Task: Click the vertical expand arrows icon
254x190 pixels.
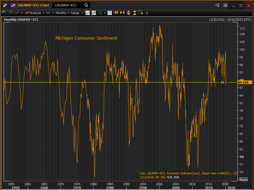Action: (x=129, y=13)
